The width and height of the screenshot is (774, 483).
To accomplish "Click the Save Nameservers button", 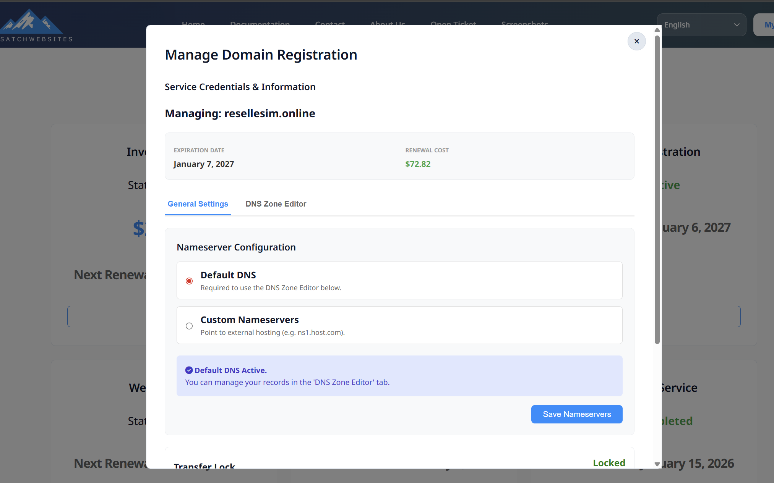I will point(576,414).
